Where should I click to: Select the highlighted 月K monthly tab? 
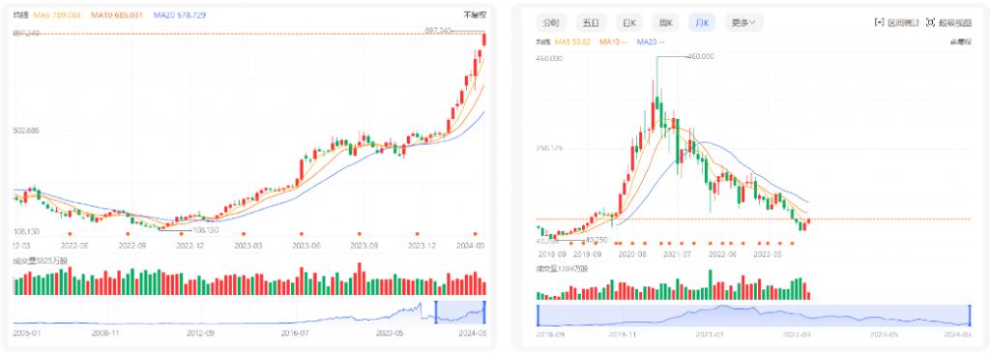(702, 23)
